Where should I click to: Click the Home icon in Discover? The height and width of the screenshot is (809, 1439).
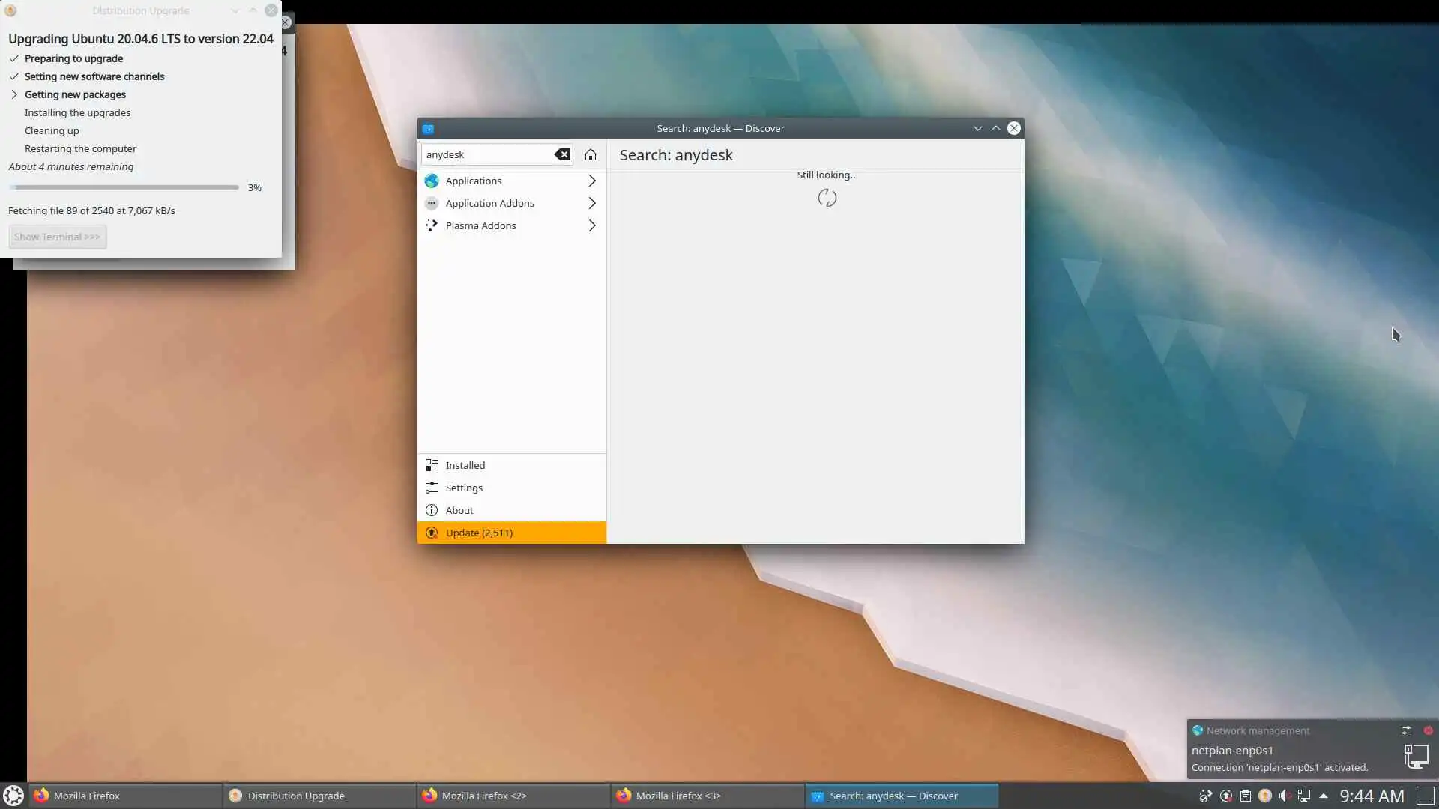(x=591, y=154)
